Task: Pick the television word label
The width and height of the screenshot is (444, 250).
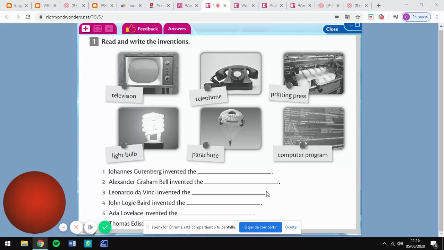Action: point(124,95)
